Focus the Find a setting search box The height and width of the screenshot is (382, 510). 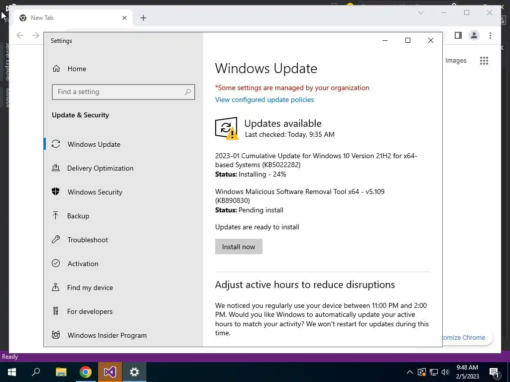[124, 92]
